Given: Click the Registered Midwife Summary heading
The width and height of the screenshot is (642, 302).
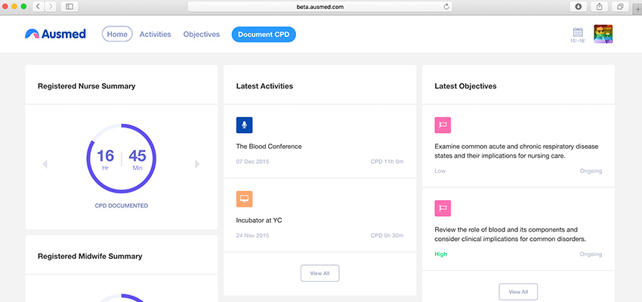Looking at the screenshot, I should [x=90, y=257].
